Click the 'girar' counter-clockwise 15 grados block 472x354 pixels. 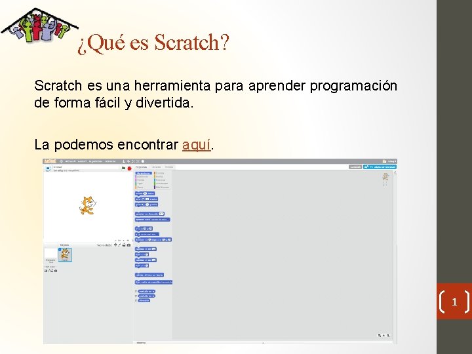(x=146, y=205)
